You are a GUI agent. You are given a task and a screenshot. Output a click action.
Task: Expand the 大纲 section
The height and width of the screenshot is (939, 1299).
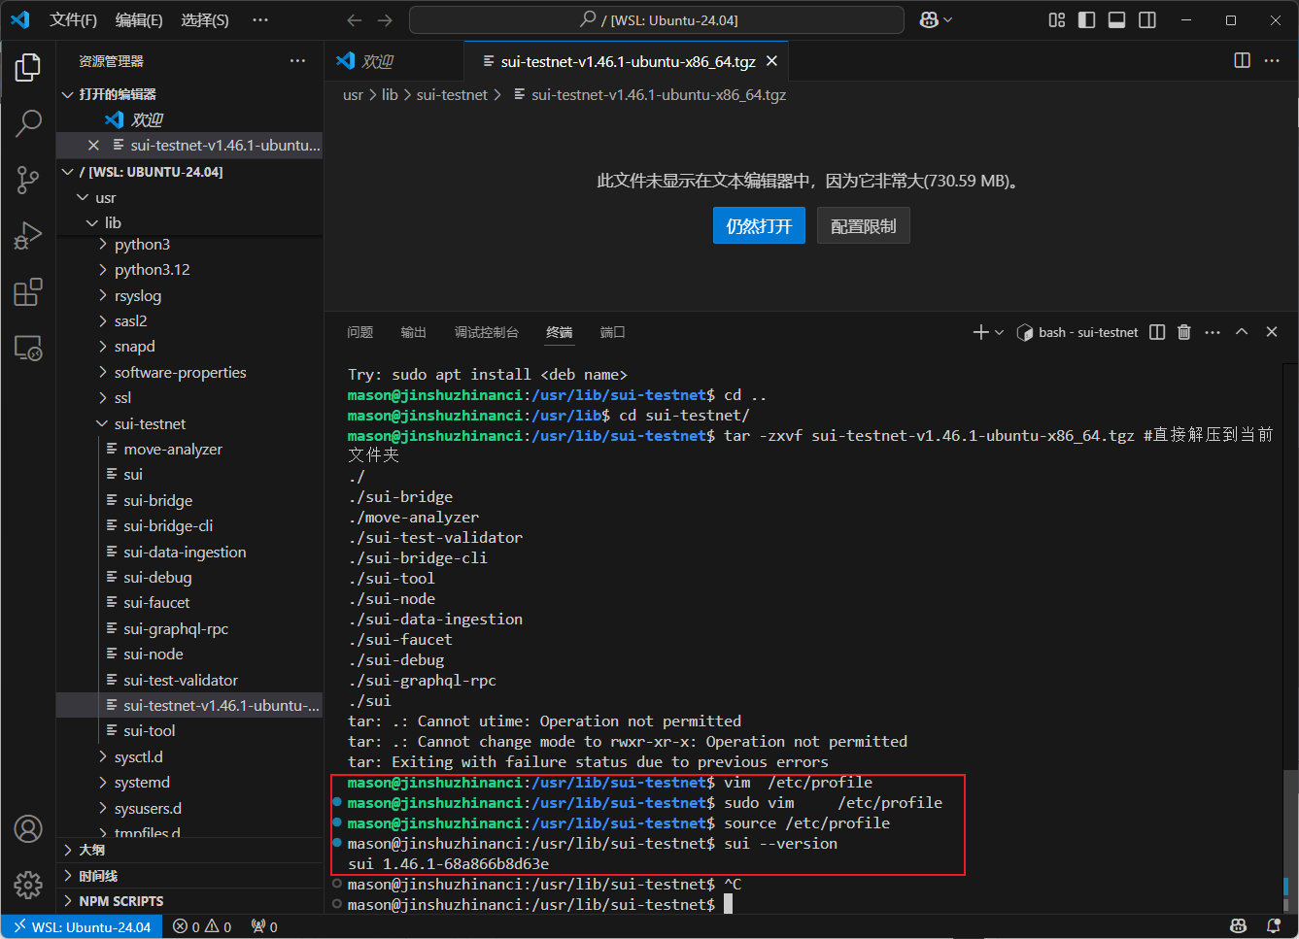(x=189, y=851)
